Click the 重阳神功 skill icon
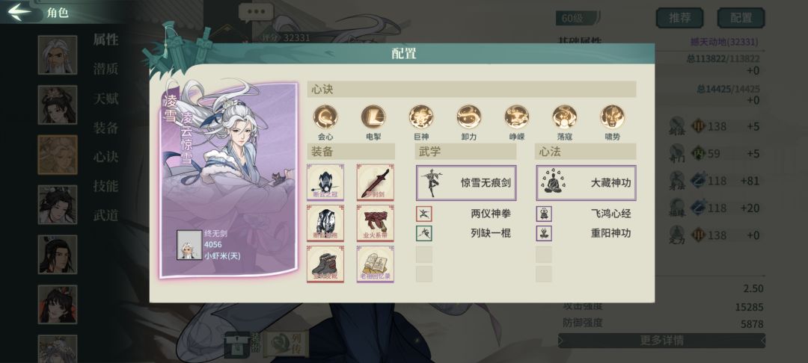The height and width of the screenshot is (363, 808). coord(544,234)
